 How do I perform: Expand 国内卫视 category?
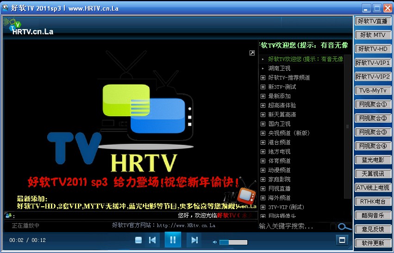(263, 124)
